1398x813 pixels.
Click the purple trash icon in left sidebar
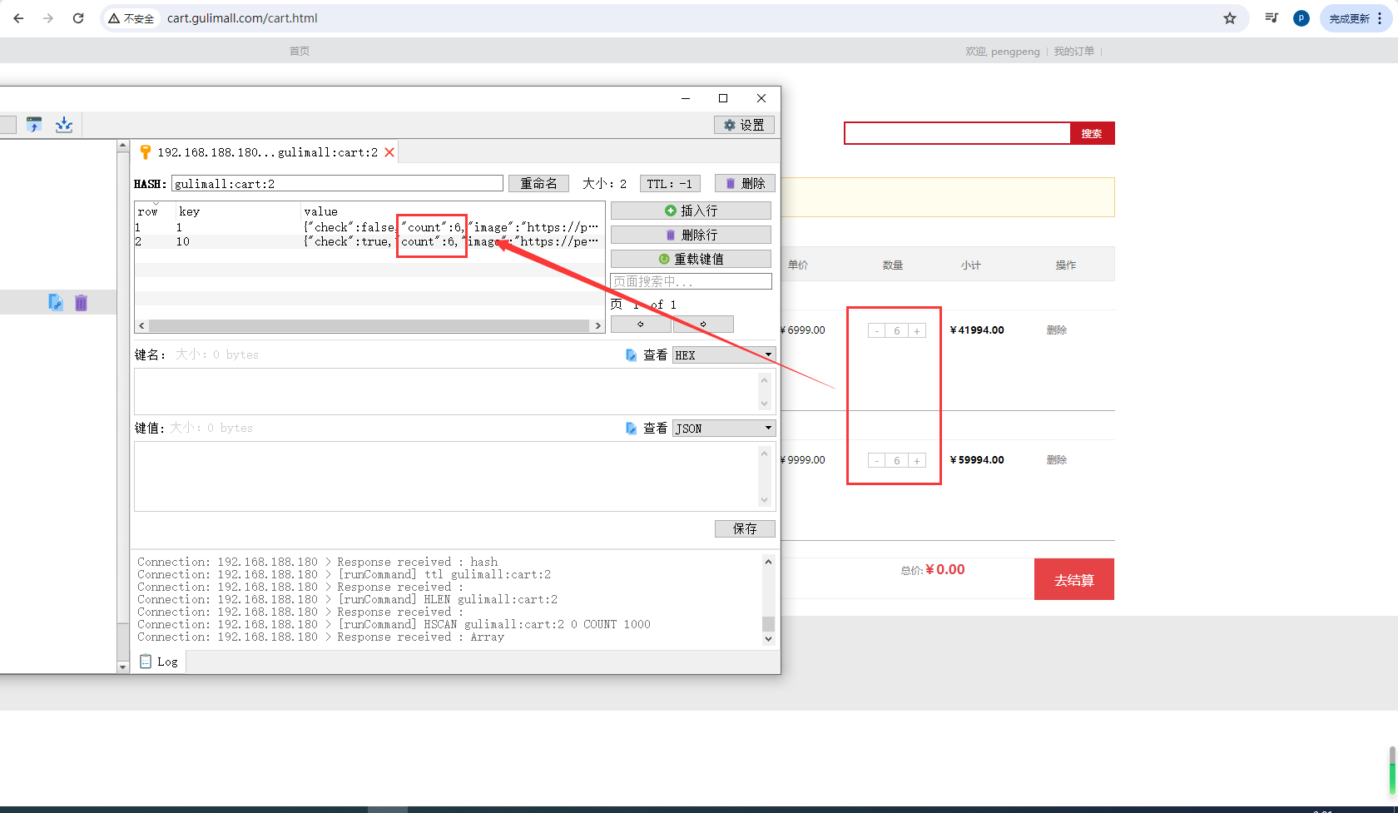(81, 302)
